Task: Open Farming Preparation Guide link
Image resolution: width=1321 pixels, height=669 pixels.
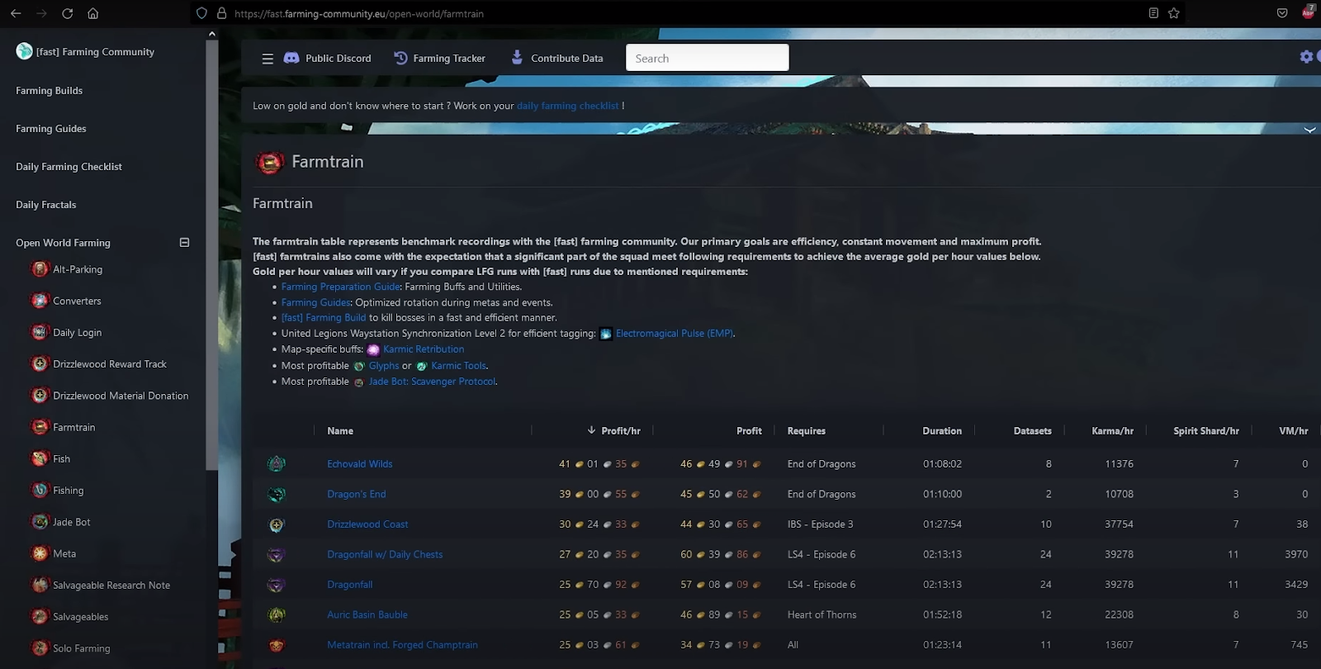Action: click(x=341, y=287)
